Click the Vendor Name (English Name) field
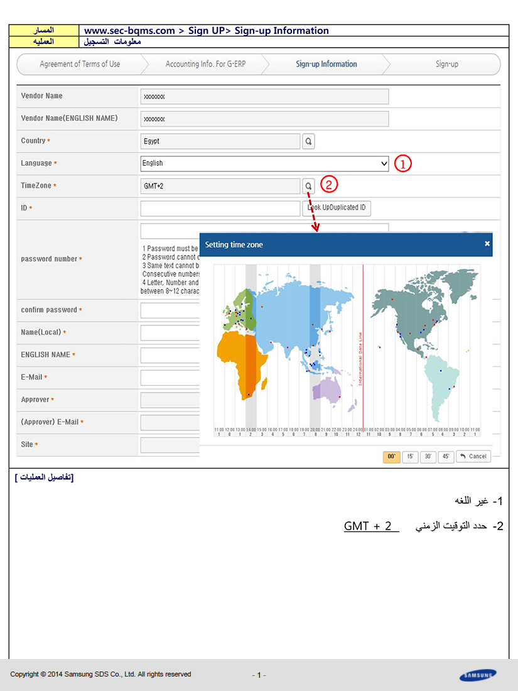Screen dimensions: 518x691 tap(264, 119)
